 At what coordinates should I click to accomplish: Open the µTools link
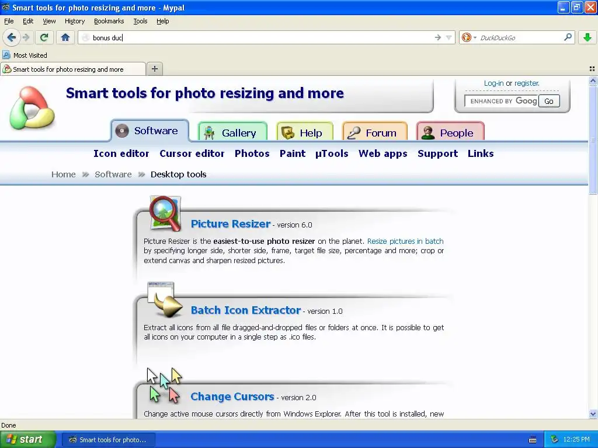click(332, 153)
